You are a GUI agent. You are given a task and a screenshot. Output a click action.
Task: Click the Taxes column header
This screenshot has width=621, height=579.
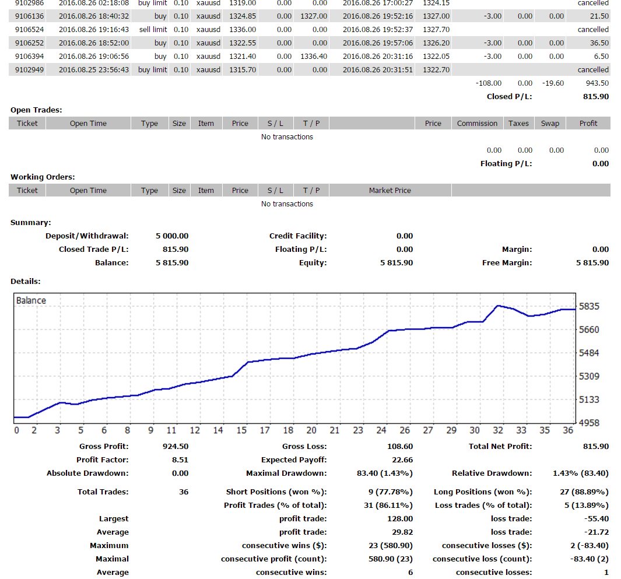click(x=519, y=124)
